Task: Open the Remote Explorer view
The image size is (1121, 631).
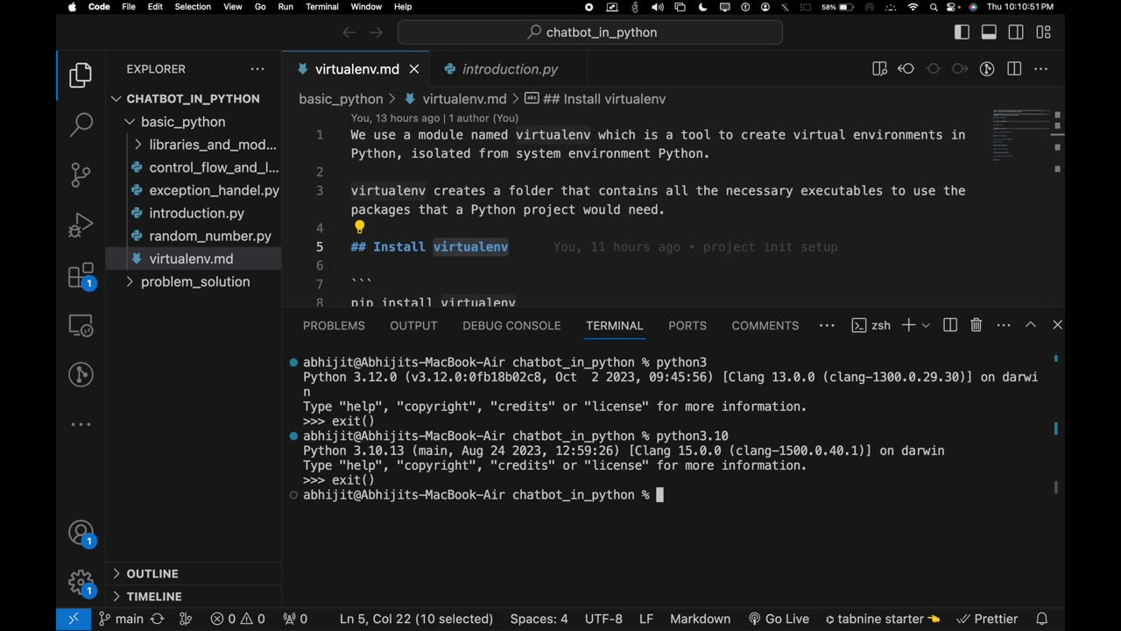Action: pyautogui.click(x=81, y=325)
